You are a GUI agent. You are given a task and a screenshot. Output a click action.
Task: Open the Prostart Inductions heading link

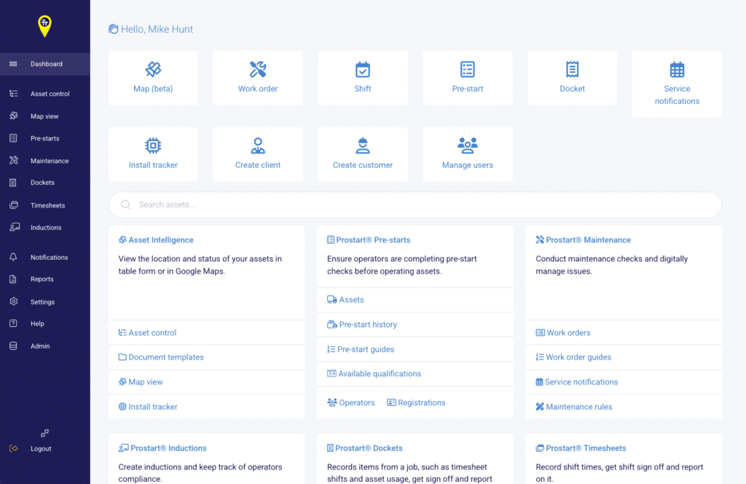point(162,448)
